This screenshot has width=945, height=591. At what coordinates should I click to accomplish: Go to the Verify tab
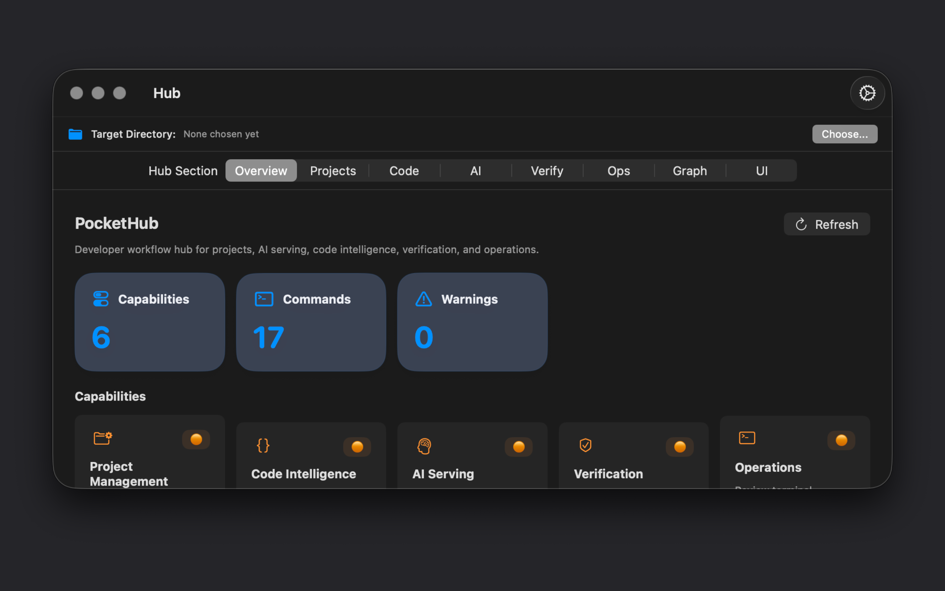point(547,170)
